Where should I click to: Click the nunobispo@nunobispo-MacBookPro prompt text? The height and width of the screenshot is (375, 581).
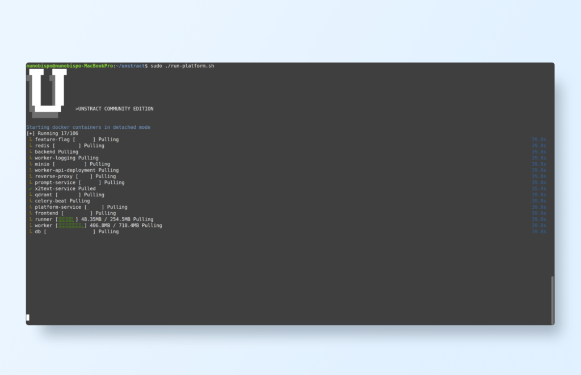point(70,66)
